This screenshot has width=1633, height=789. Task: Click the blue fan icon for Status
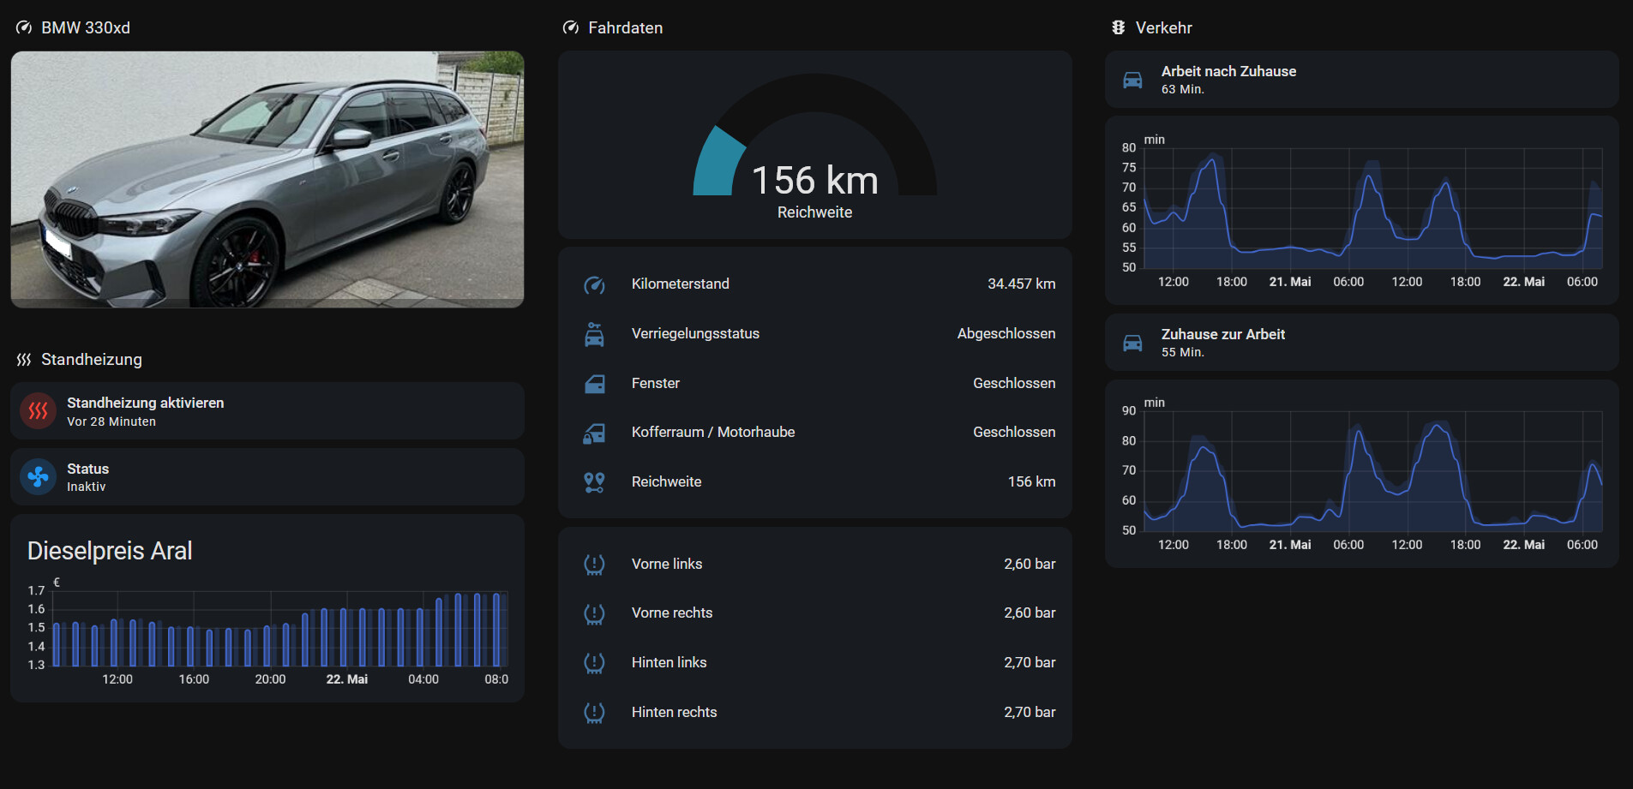pos(38,476)
